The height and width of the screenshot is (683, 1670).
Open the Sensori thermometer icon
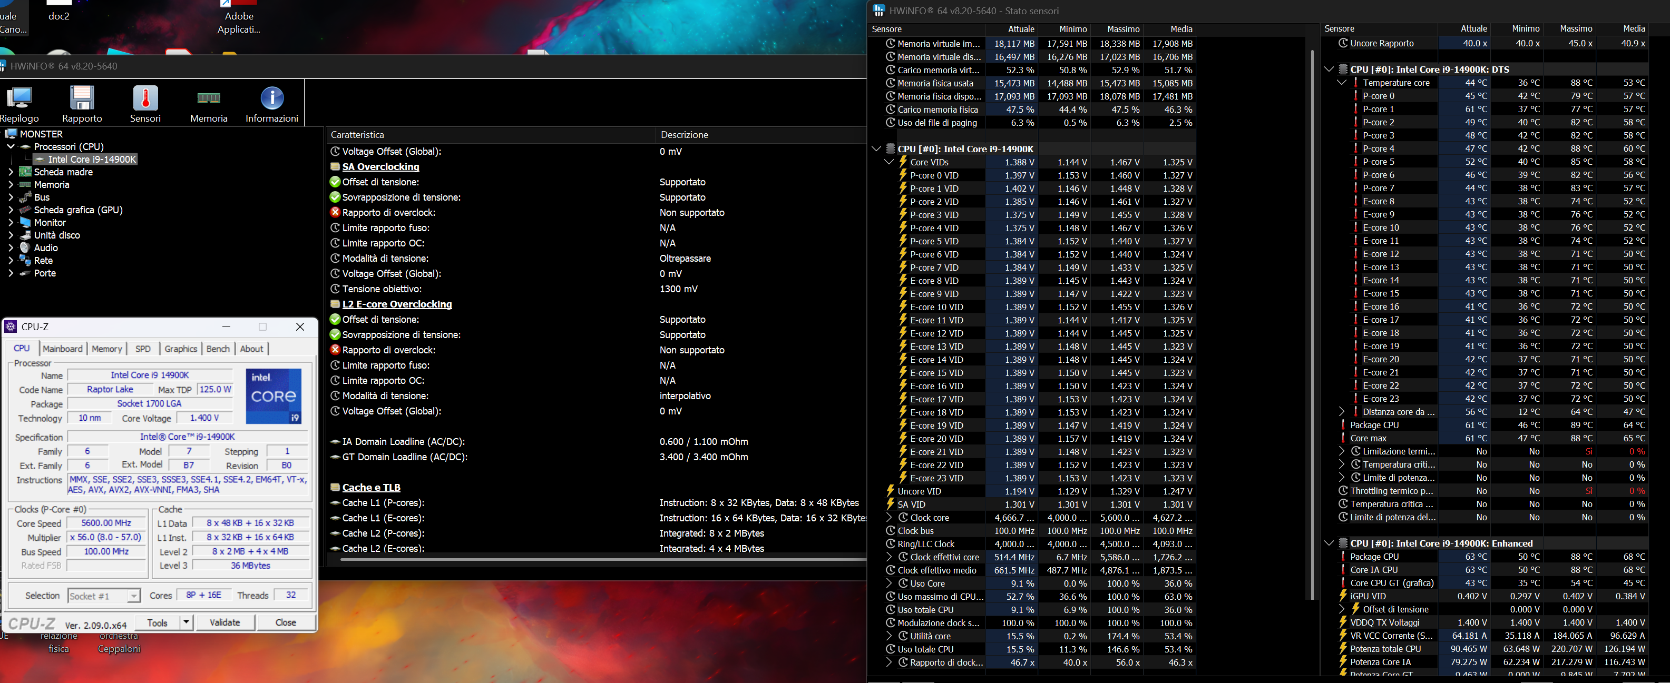(x=145, y=98)
